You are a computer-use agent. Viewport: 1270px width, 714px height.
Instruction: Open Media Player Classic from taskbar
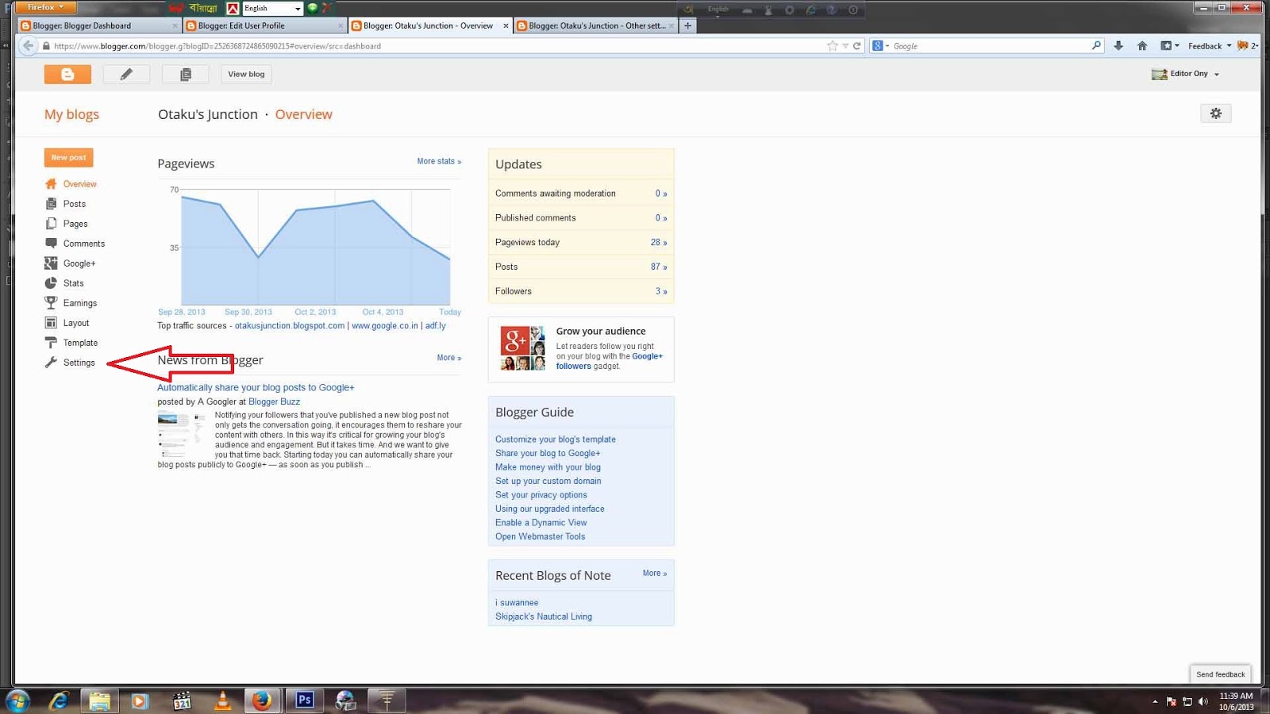(182, 701)
